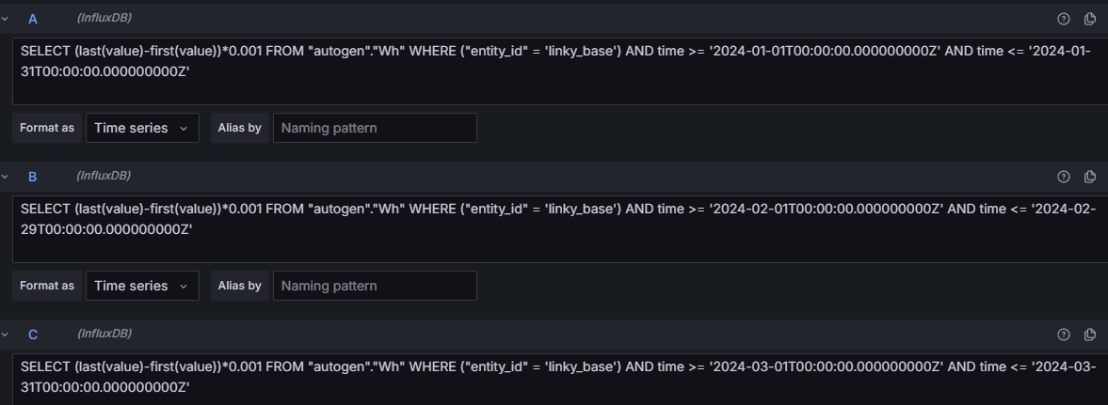Open help for query B
The height and width of the screenshot is (405, 1108).
[x=1064, y=177]
